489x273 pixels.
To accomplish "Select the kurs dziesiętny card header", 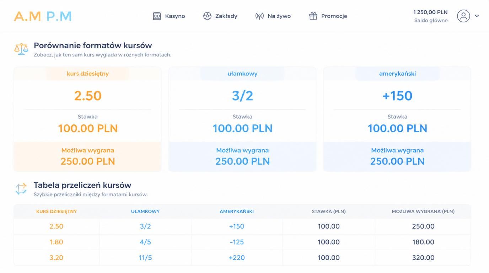I will (x=88, y=74).
